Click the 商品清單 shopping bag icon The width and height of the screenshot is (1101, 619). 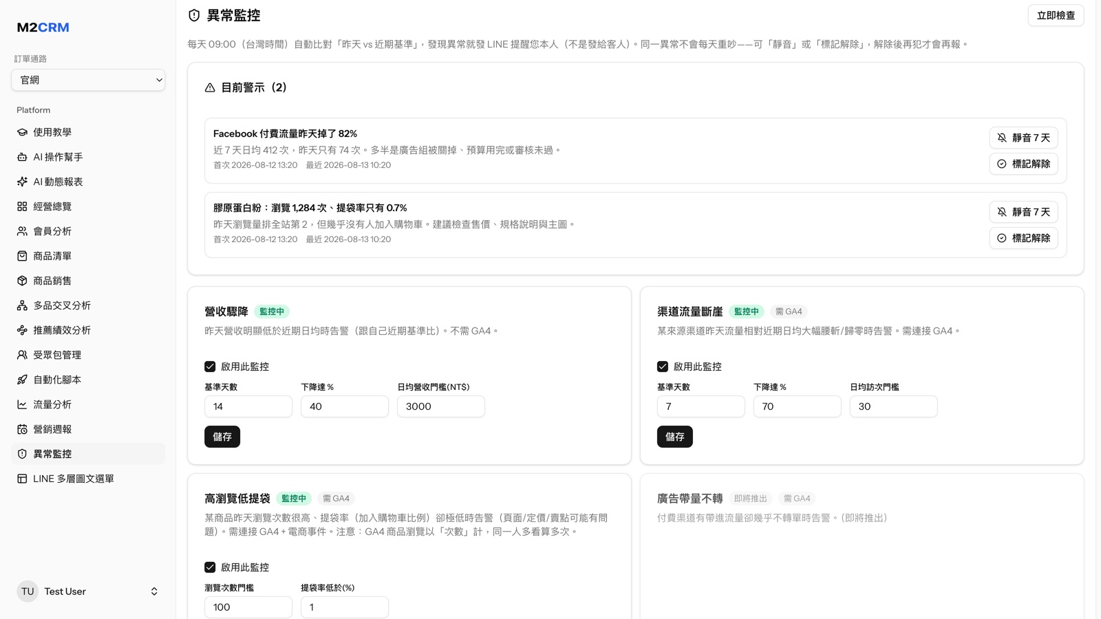click(x=22, y=256)
